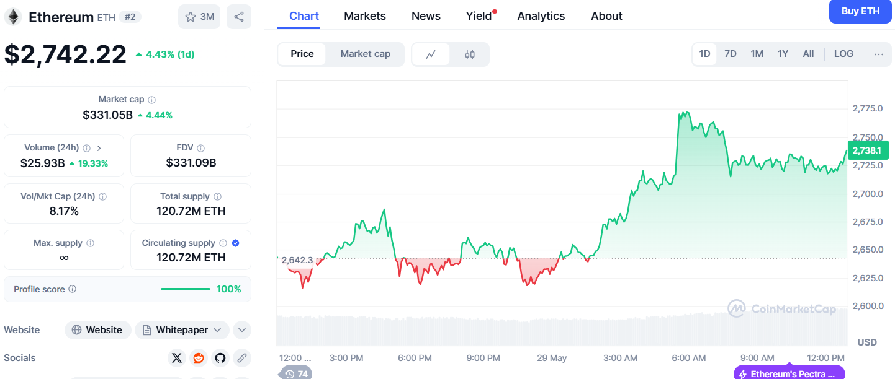Click the $2,742.22 price text
The height and width of the screenshot is (379, 895).
[65, 54]
